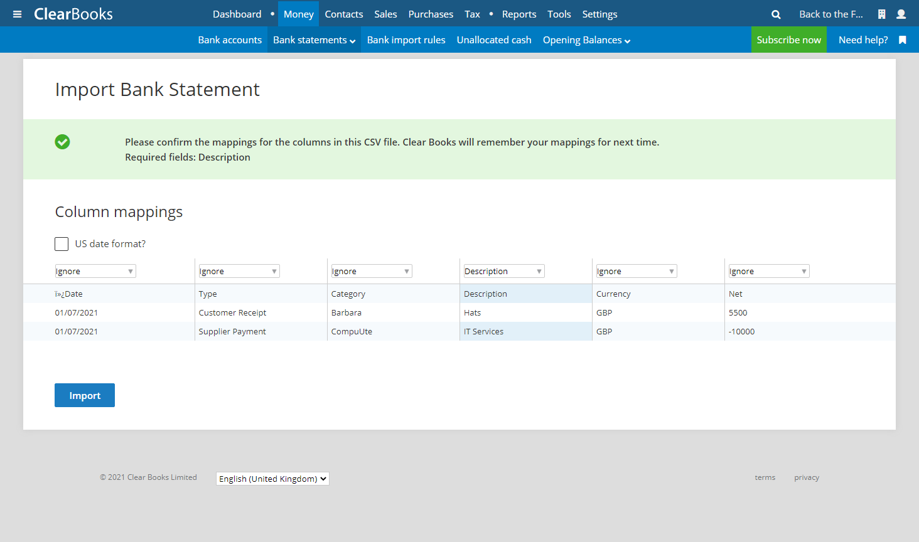Select English (United Kingdom) language selector
919x542 pixels.
[x=272, y=479]
